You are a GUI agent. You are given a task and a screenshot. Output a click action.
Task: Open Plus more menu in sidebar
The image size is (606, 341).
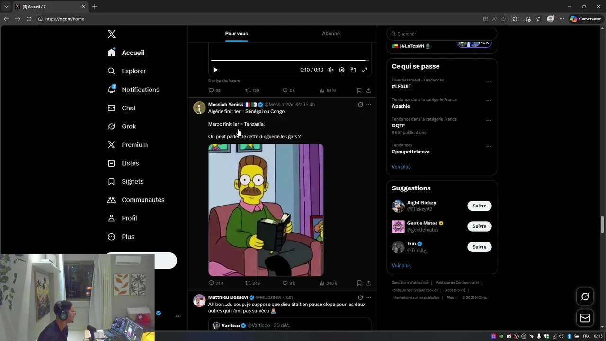pyautogui.click(x=121, y=237)
